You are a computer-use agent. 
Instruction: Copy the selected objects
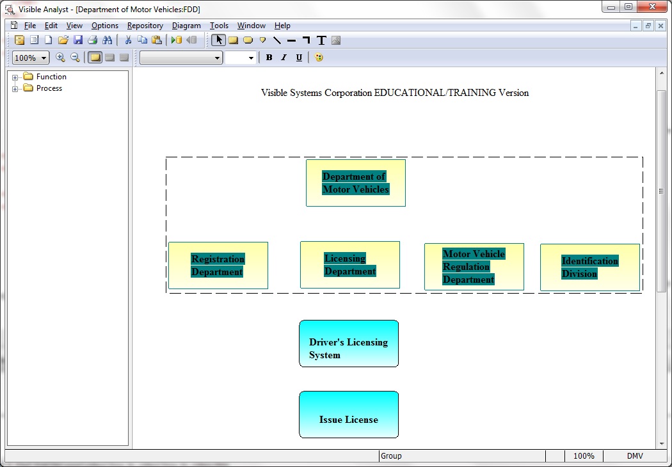pos(142,40)
